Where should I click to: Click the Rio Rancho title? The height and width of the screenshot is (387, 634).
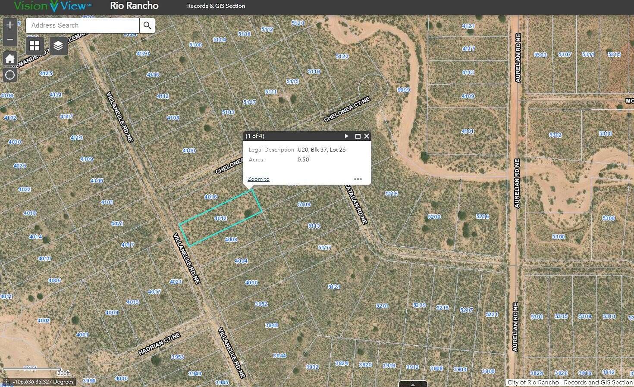[134, 6]
